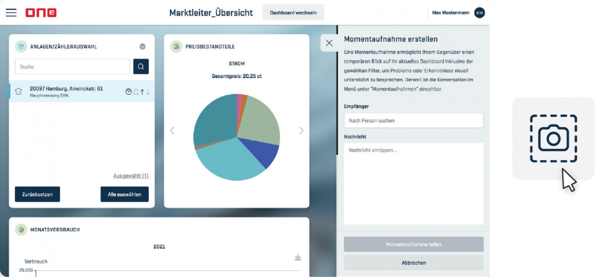This screenshot has height=277, width=595.
Task: Click the ONE logo
Action: pyautogui.click(x=41, y=13)
